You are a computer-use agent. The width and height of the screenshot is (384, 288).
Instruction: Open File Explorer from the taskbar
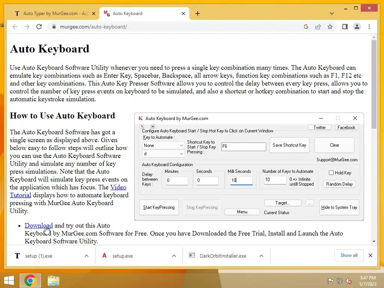tap(53, 281)
